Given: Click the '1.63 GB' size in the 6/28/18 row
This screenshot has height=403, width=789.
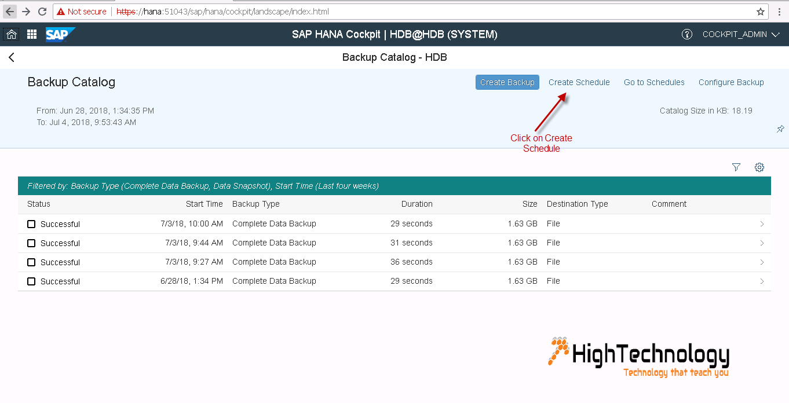Looking at the screenshot, I should [x=523, y=281].
